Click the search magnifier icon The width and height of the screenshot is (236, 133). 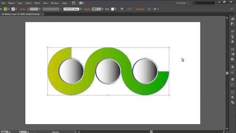point(195,3)
